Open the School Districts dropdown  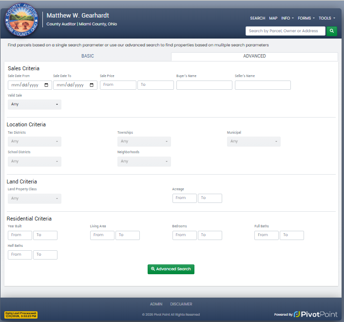click(35, 161)
